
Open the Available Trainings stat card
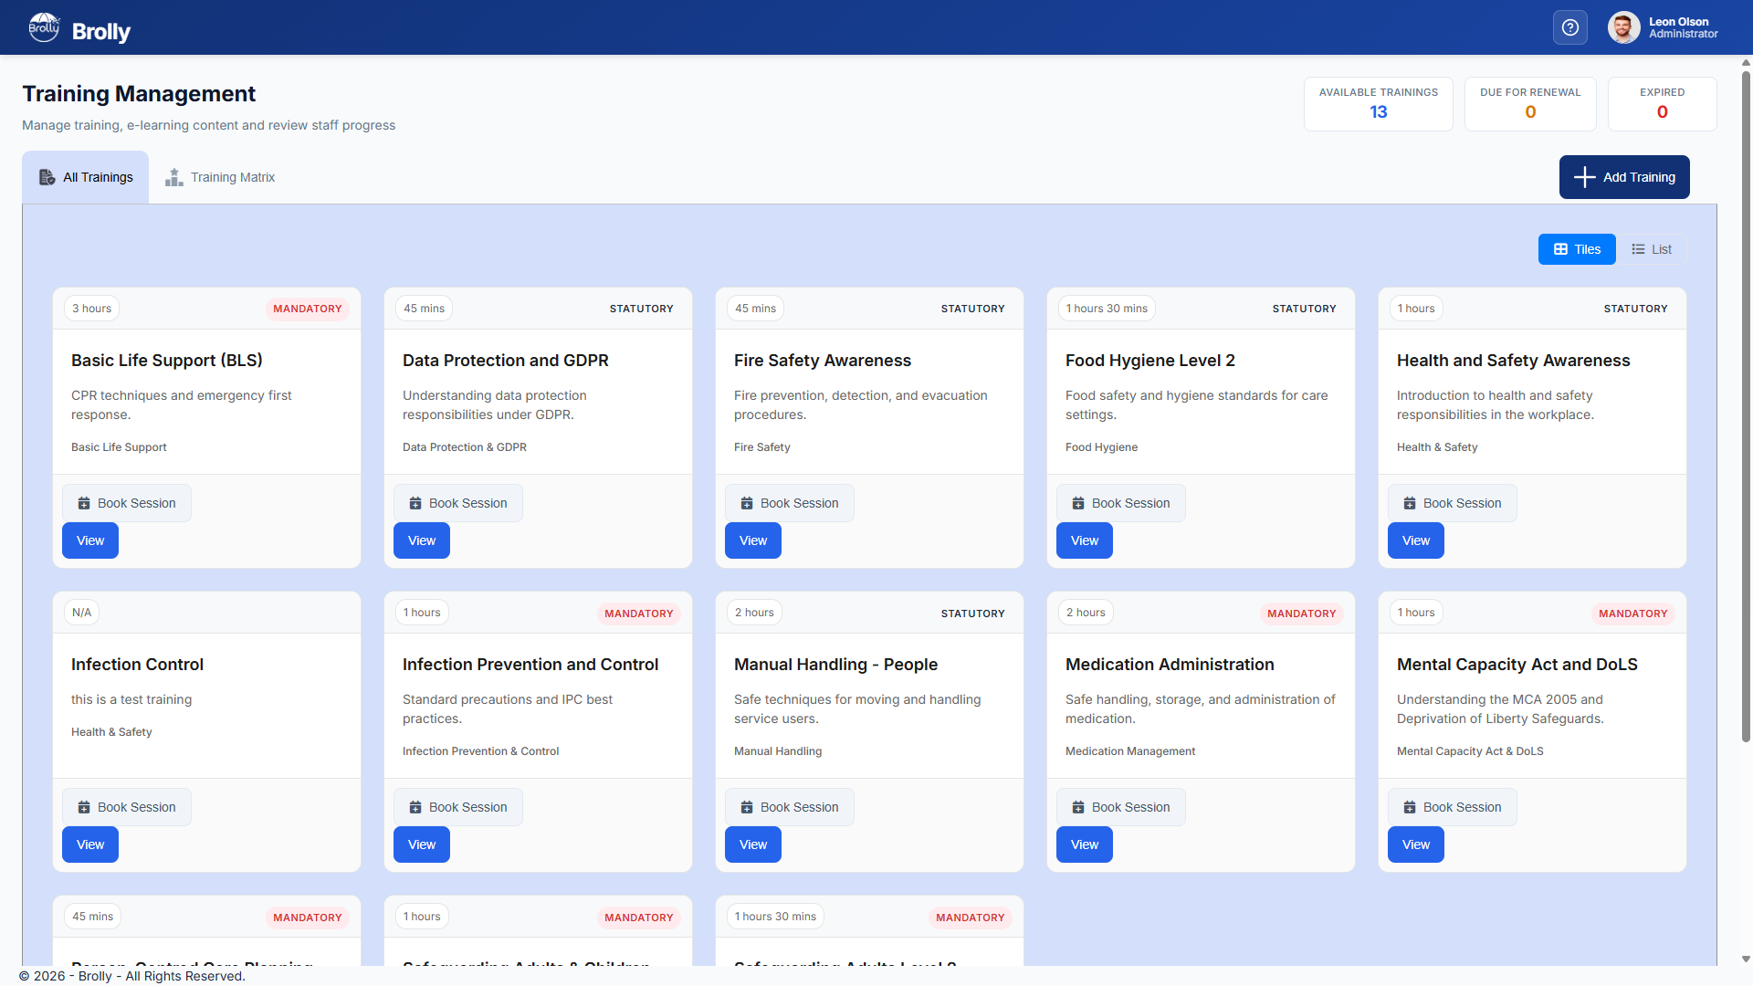(1378, 104)
